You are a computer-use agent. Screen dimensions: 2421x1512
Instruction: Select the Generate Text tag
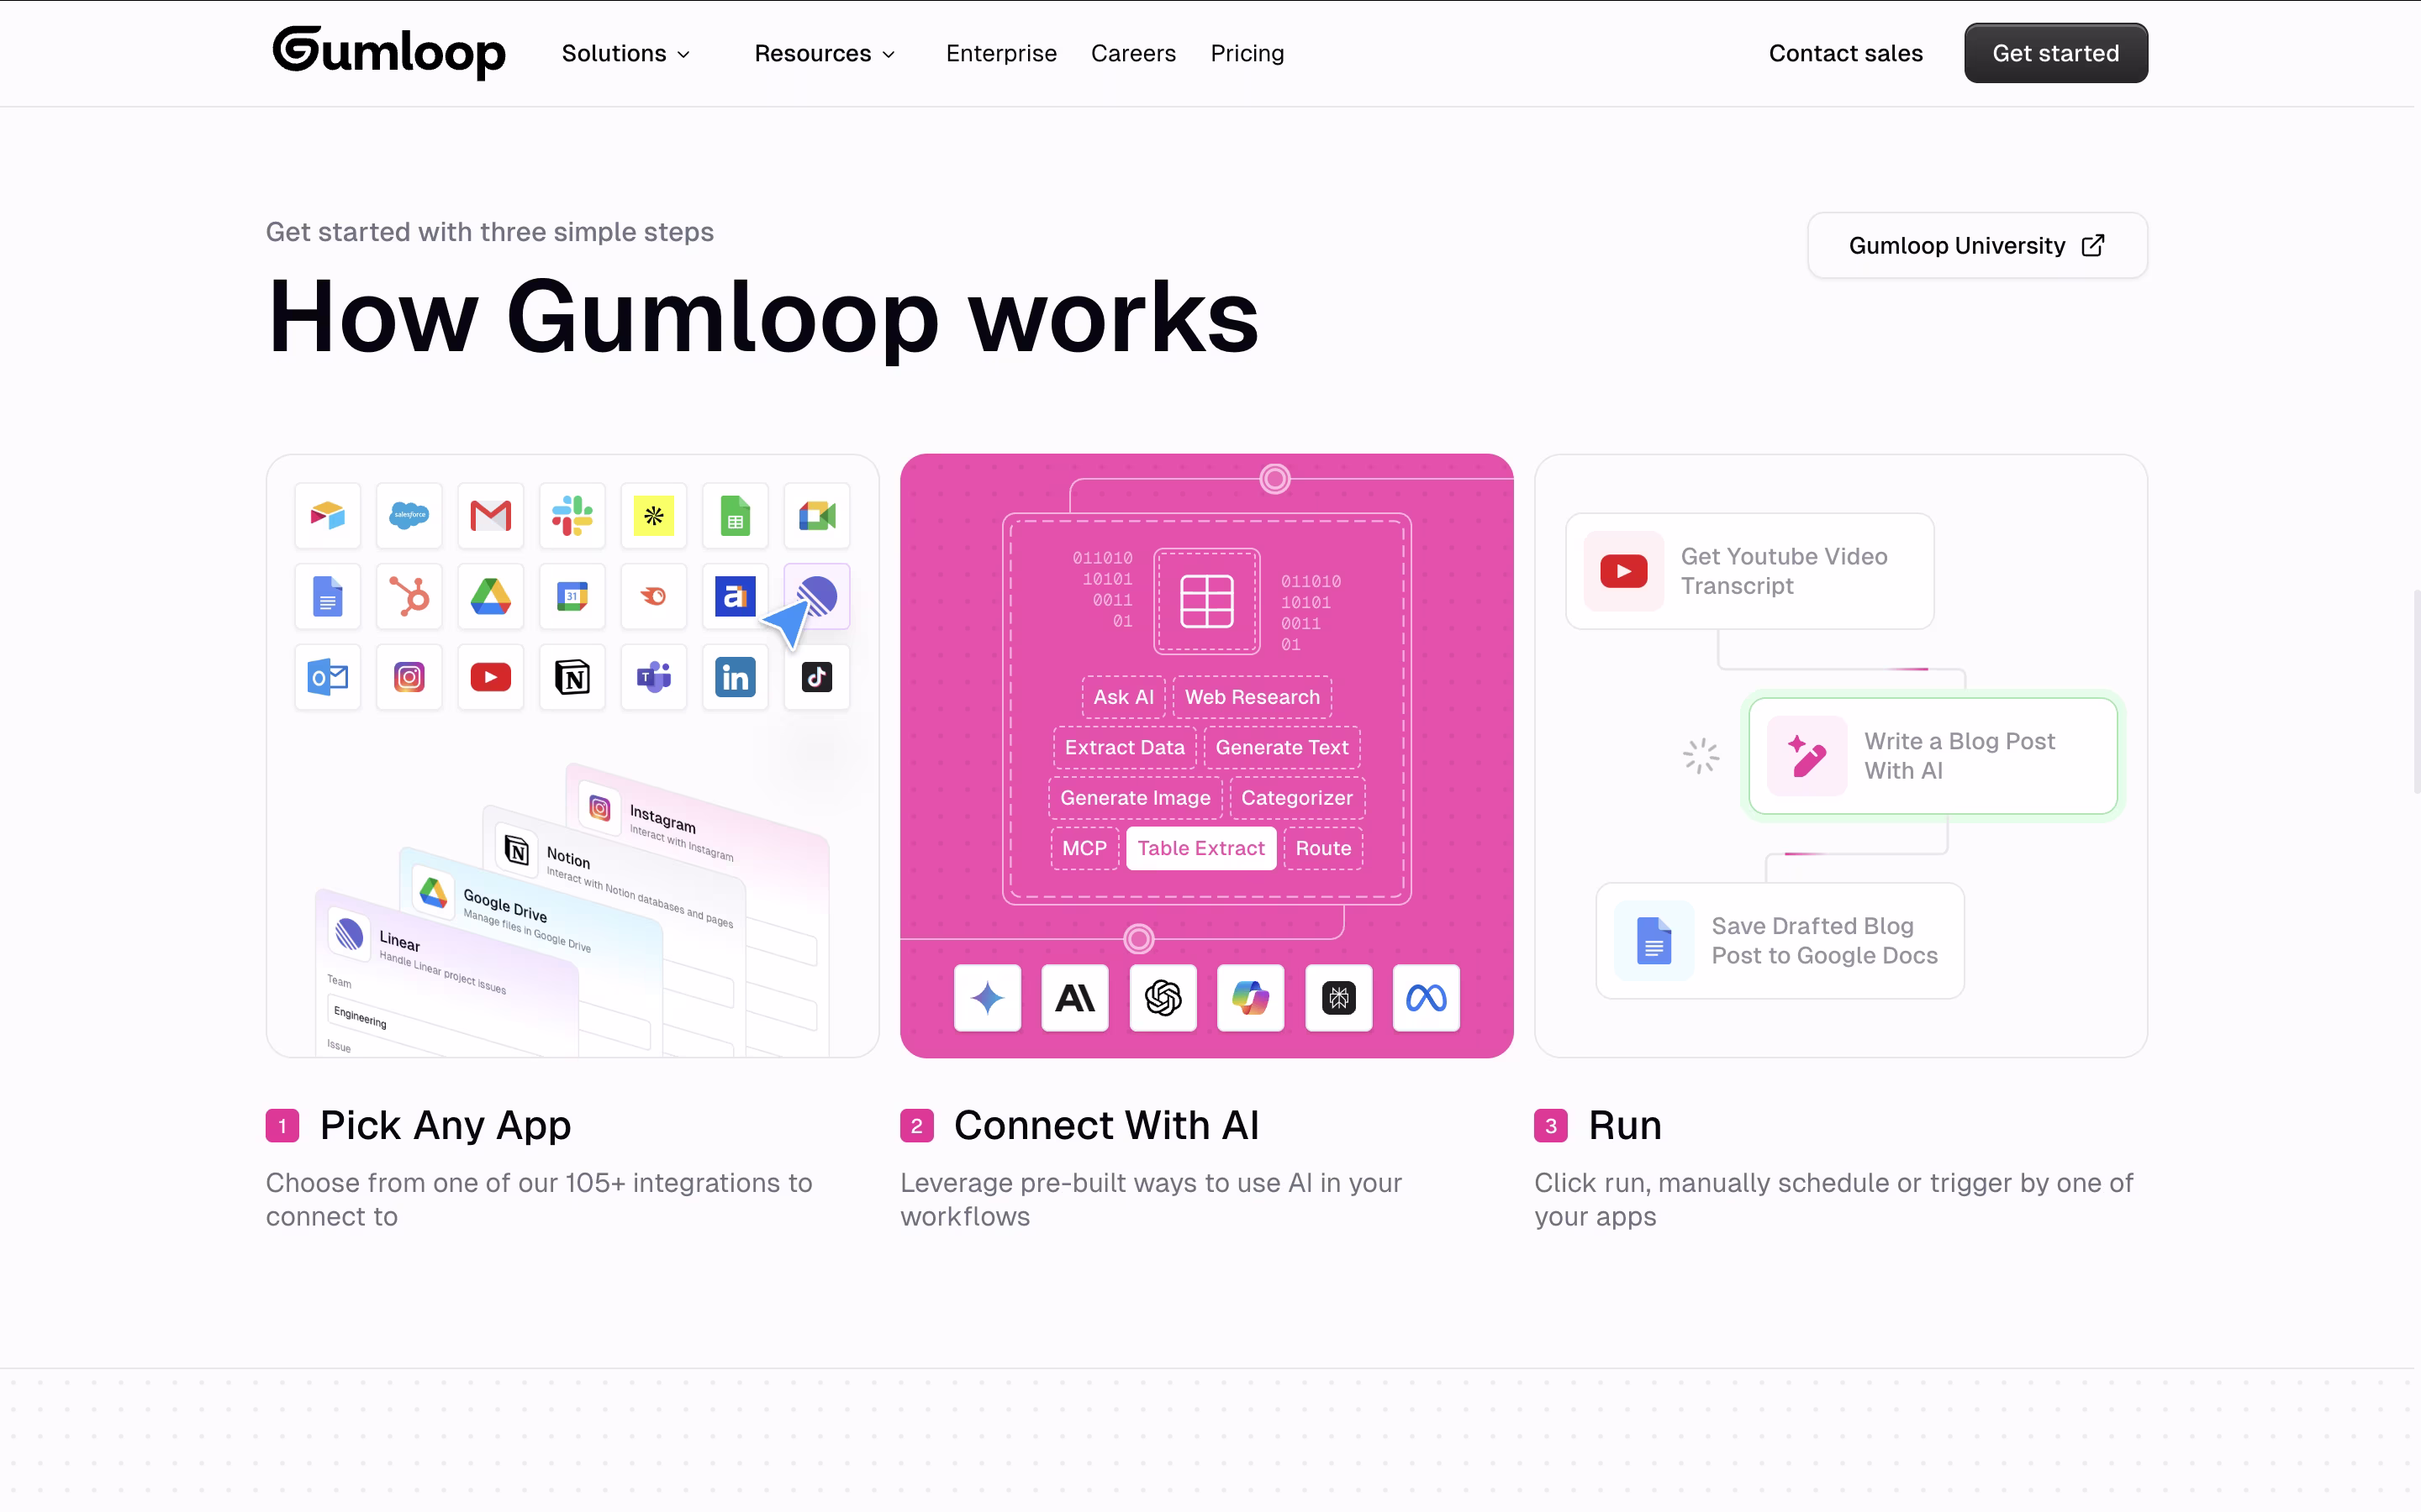tap(1283, 747)
